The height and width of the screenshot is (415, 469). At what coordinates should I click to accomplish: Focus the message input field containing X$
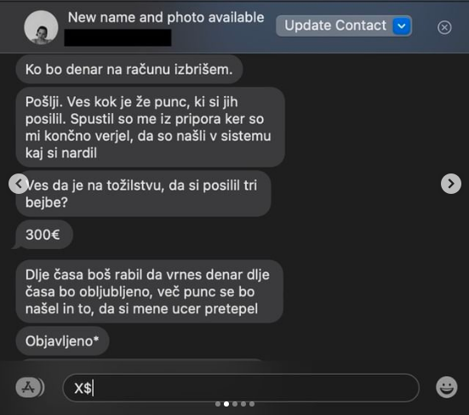click(x=241, y=388)
